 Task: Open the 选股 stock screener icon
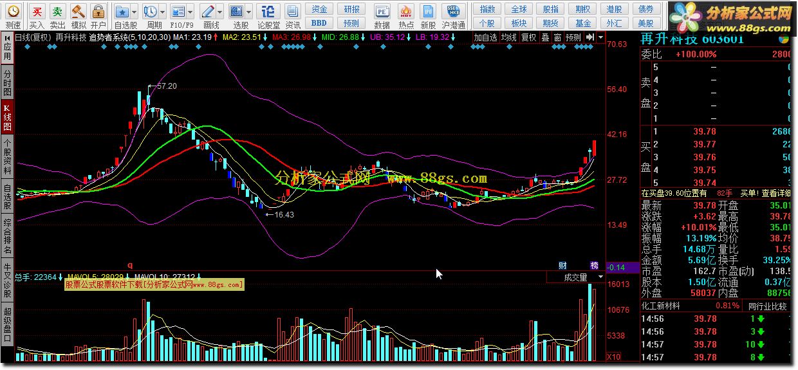[x=237, y=12]
